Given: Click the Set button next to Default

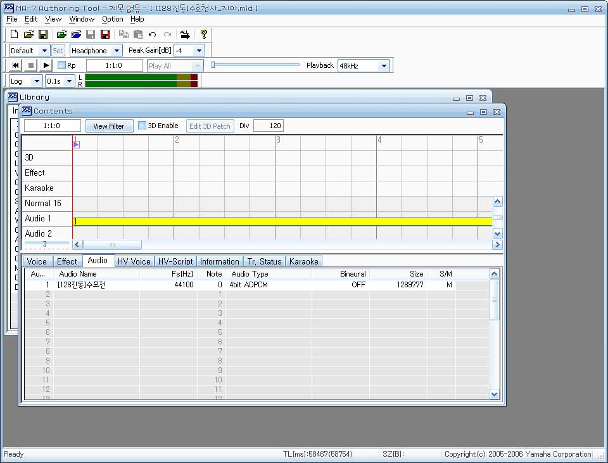Looking at the screenshot, I should click(58, 51).
